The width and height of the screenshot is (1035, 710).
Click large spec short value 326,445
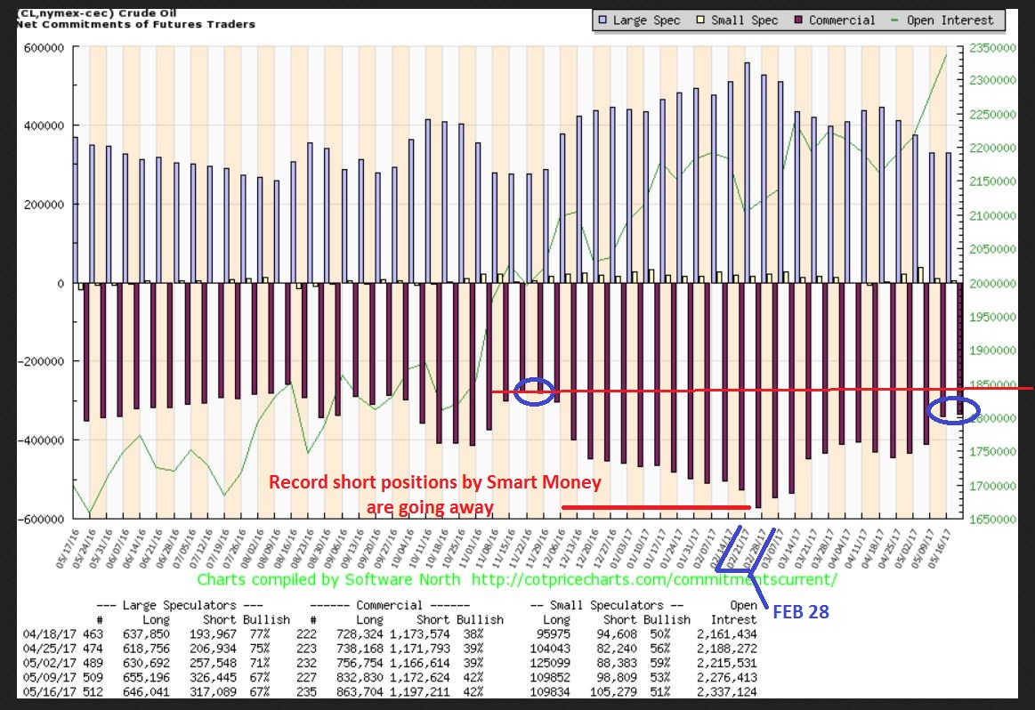(214, 678)
